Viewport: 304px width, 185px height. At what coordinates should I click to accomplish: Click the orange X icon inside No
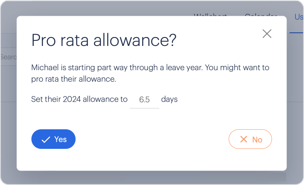point(244,139)
